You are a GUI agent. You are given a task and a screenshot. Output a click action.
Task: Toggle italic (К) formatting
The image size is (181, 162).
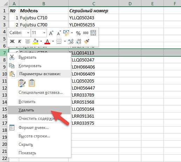20,41
